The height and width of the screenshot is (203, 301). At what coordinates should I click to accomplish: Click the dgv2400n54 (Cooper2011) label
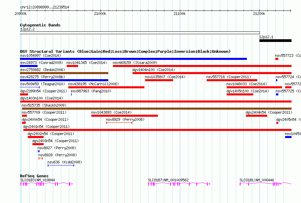45,119
